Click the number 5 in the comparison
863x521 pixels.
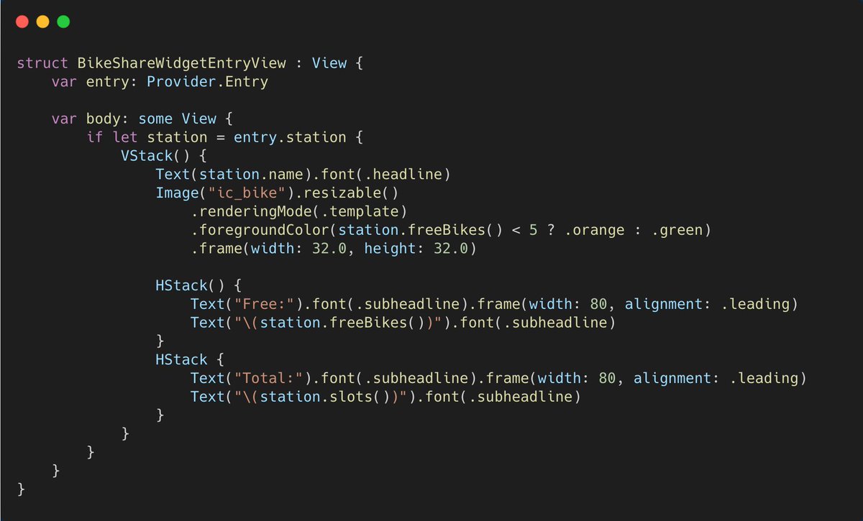click(533, 231)
